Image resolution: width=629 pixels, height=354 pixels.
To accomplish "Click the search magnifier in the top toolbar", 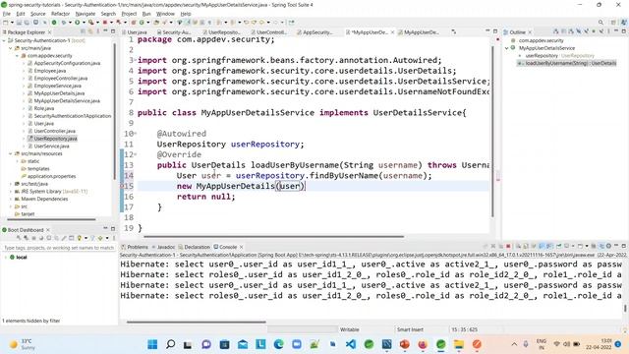I will click(600, 23).
